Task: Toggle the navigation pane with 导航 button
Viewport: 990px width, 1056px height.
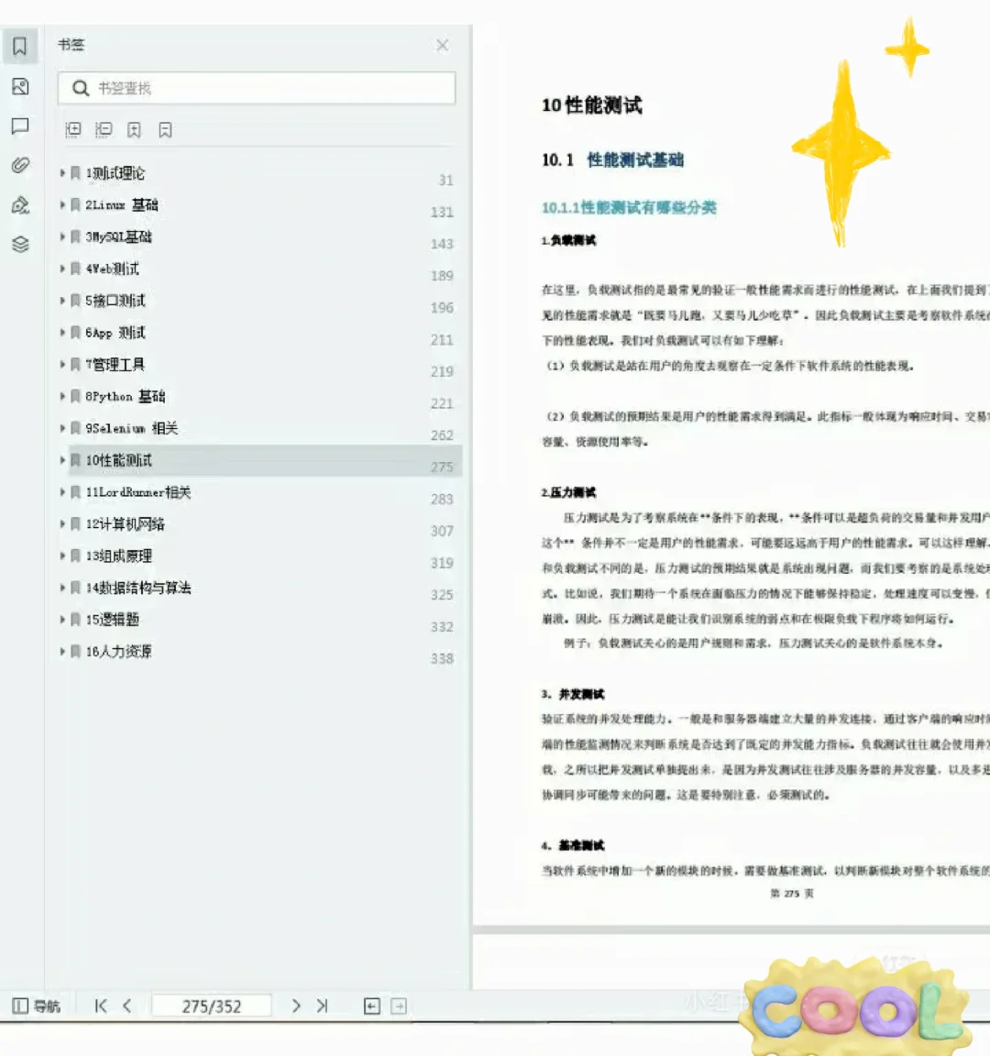Action: [x=37, y=1006]
